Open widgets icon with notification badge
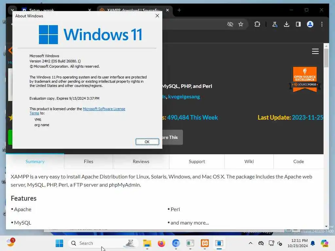 pyautogui.click(x=11, y=243)
